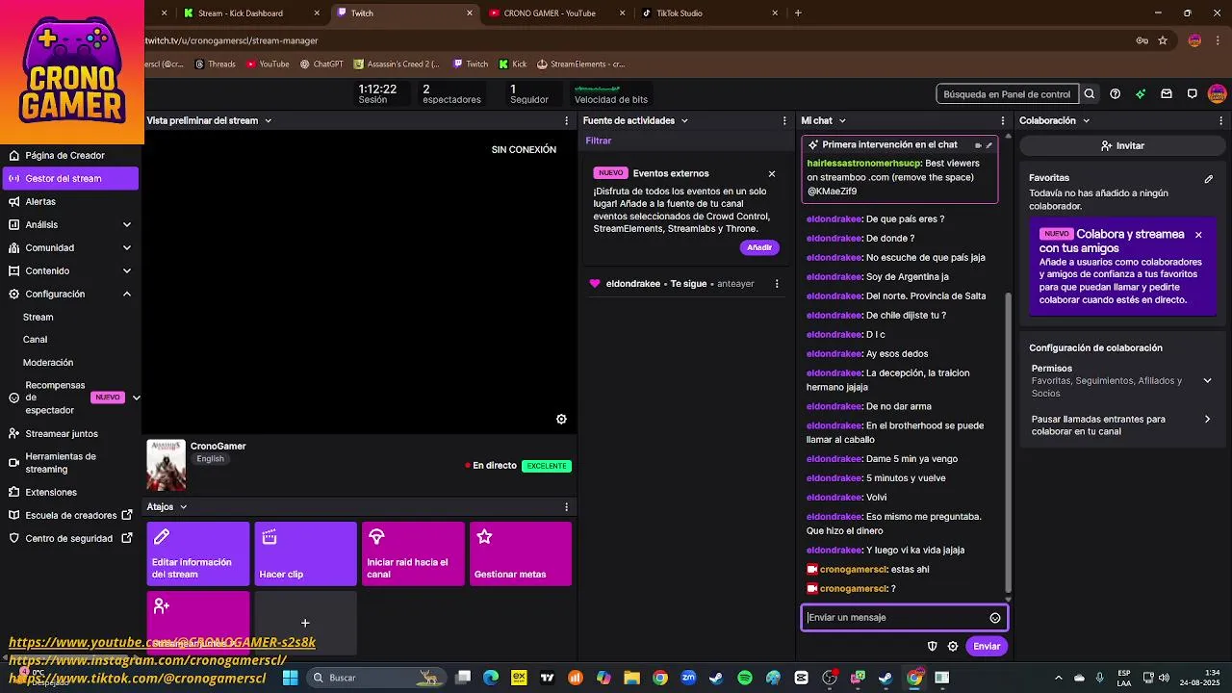Viewport: 1232px width, 693px height.
Task: Bookmark this page with the star icon
Action: tap(1163, 40)
